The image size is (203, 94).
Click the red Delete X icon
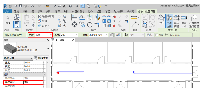[114, 26]
